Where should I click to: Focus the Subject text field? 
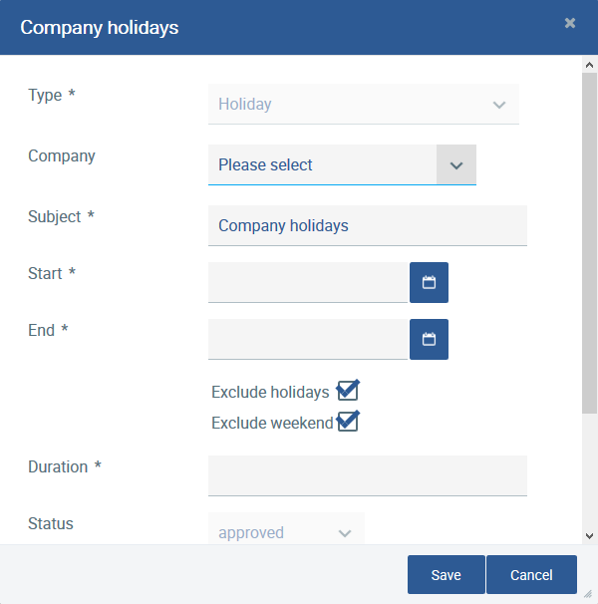[367, 226]
